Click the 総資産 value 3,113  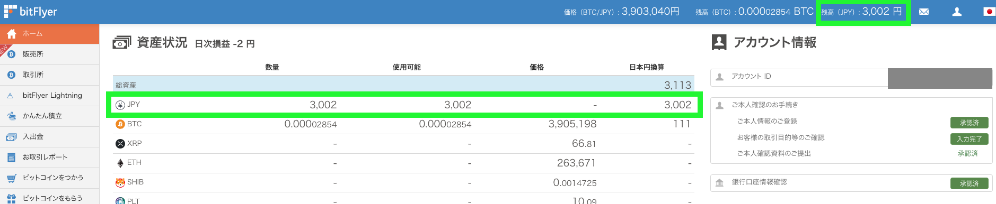pyautogui.click(x=677, y=85)
